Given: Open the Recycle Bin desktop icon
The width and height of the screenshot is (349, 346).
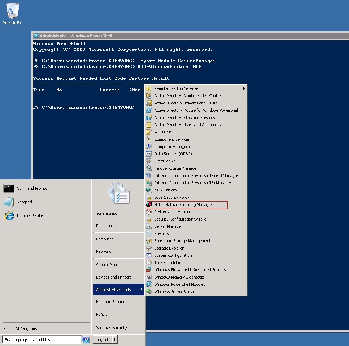Looking at the screenshot, I should pos(12,14).
